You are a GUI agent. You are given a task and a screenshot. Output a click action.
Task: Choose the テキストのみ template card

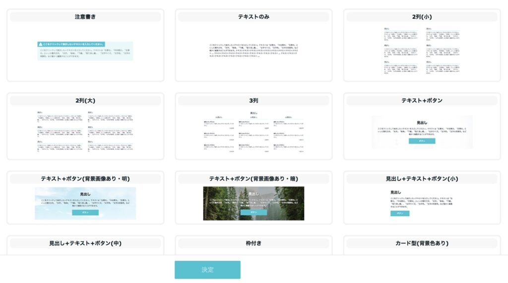click(x=254, y=45)
